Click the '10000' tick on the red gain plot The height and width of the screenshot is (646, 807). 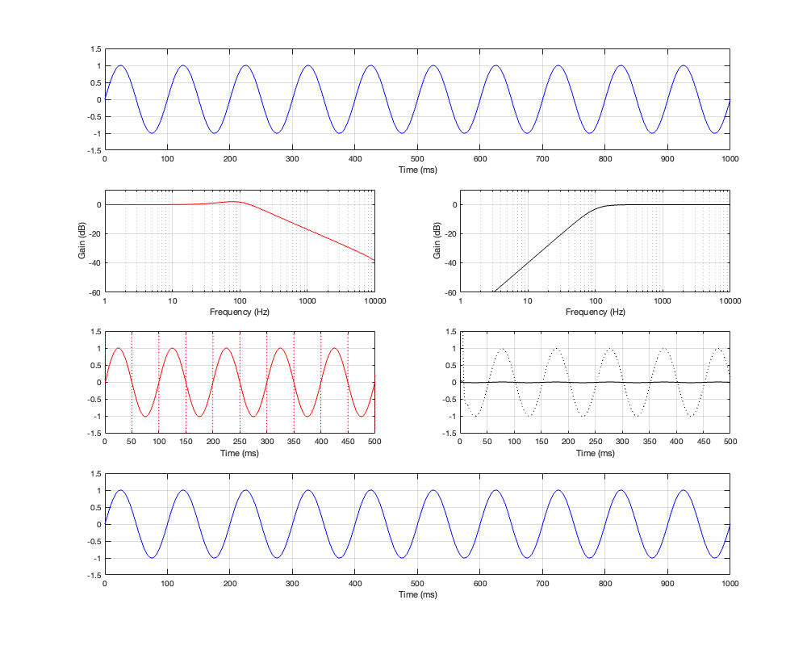click(x=374, y=300)
